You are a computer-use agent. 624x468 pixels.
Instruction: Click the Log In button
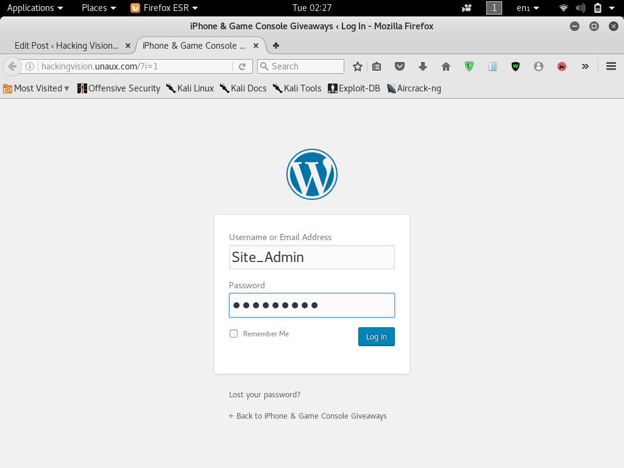[x=376, y=336]
